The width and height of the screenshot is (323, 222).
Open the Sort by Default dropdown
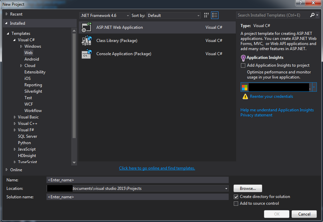[173, 16]
